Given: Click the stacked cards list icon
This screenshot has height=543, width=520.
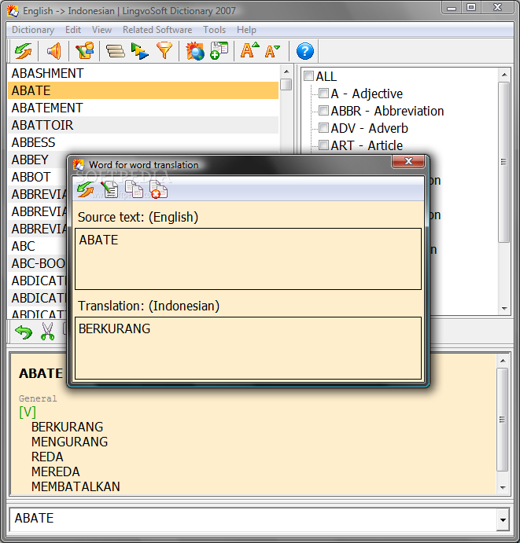Looking at the screenshot, I should (x=116, y=51).
